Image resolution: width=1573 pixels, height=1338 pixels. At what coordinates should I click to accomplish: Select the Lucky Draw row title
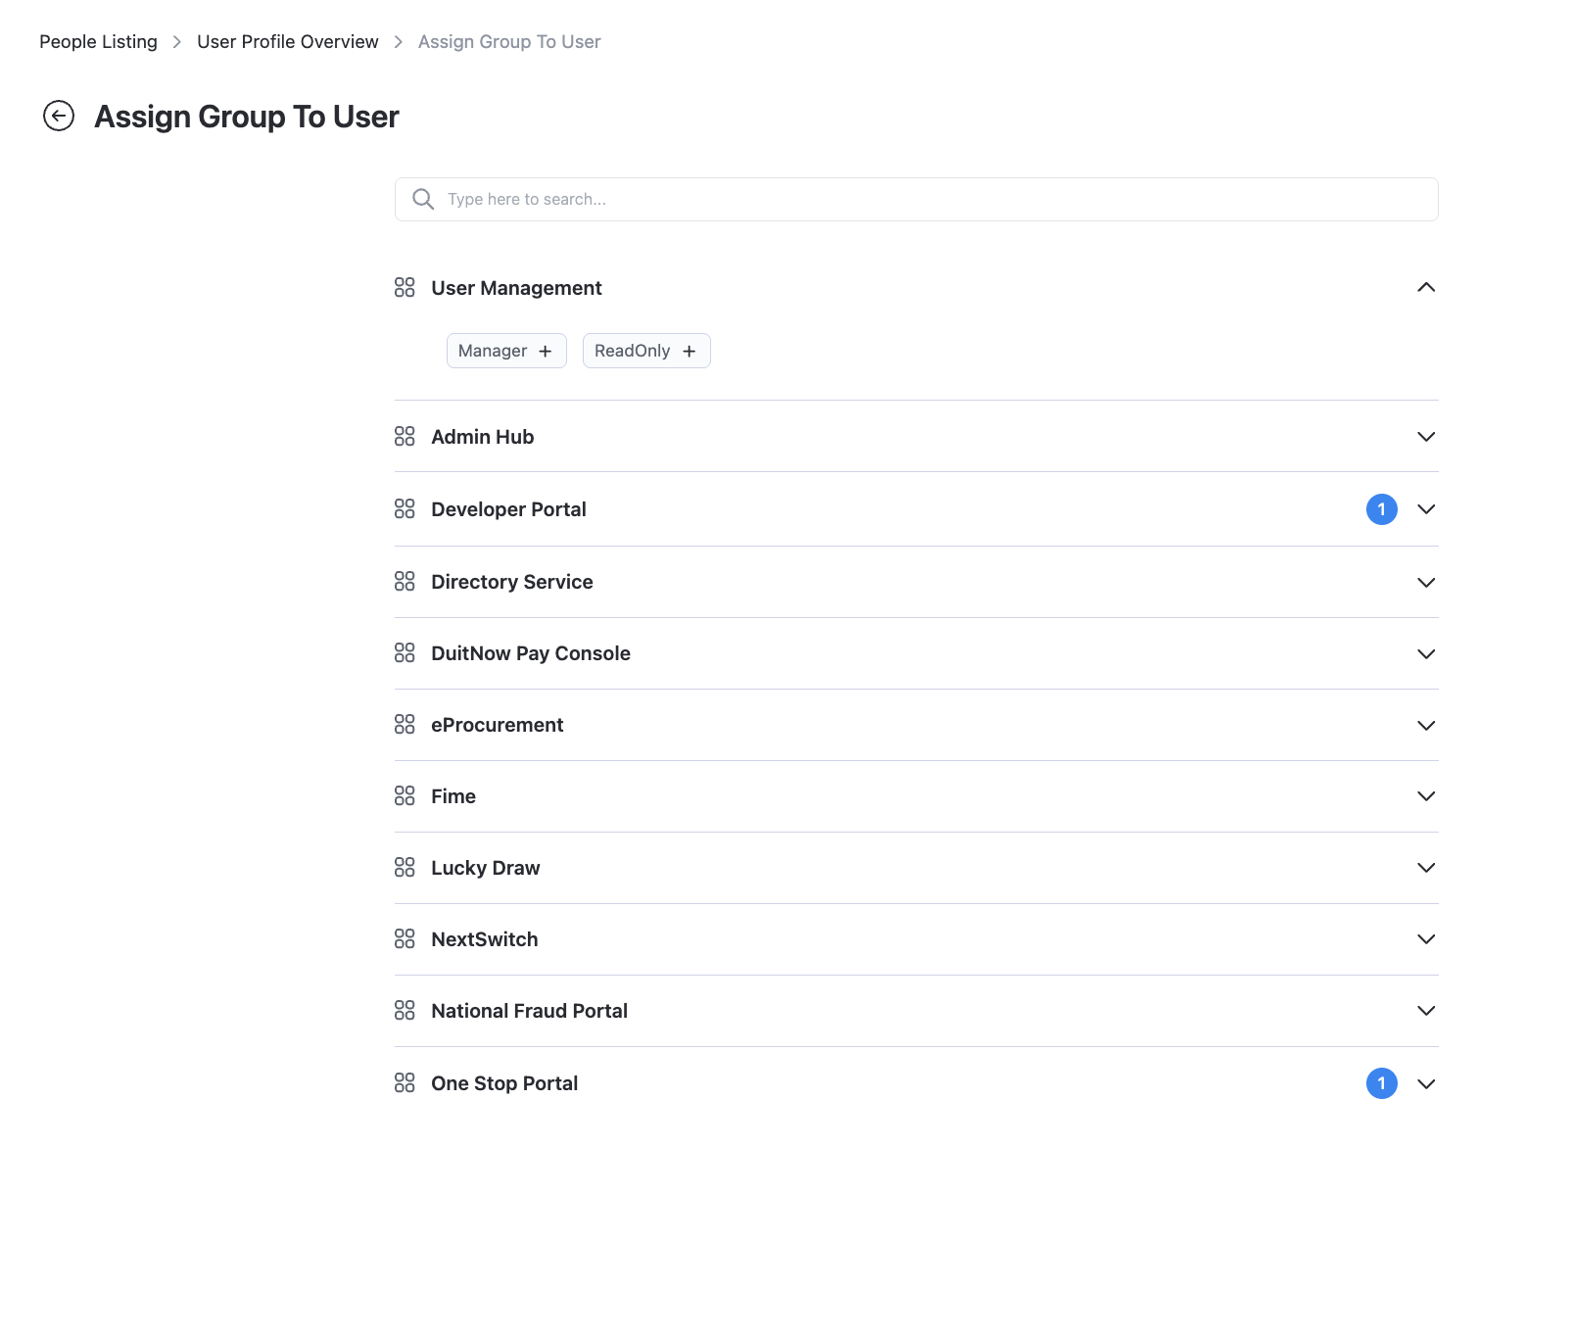point(485,868)
